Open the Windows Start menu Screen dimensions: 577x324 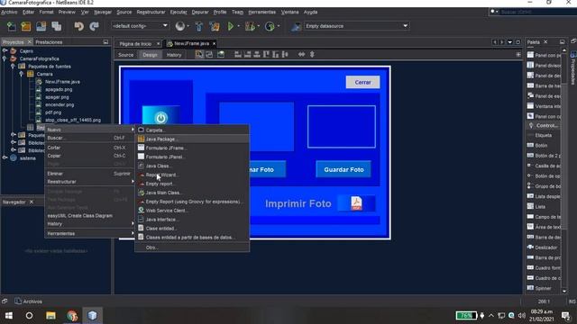(x=8, y=316)
